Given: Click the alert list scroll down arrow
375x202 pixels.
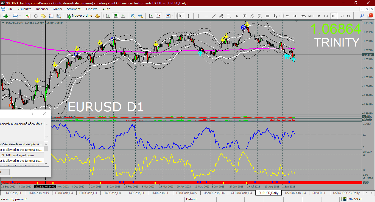Looking at the screenshot, I should (46, 164).
